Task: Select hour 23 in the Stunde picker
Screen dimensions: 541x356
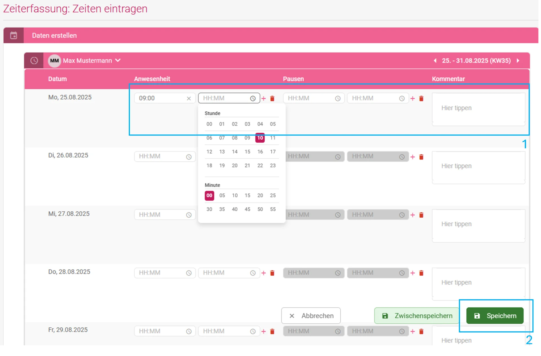Action: [273, 165]
